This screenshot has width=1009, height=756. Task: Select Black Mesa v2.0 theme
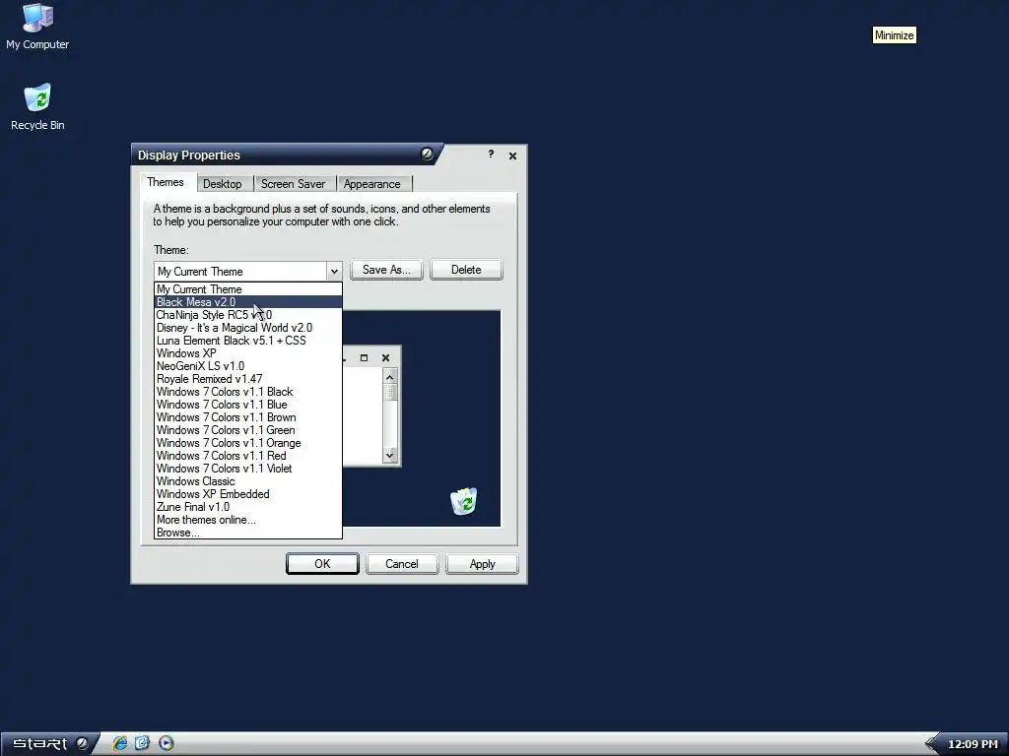tap(247, 302)
